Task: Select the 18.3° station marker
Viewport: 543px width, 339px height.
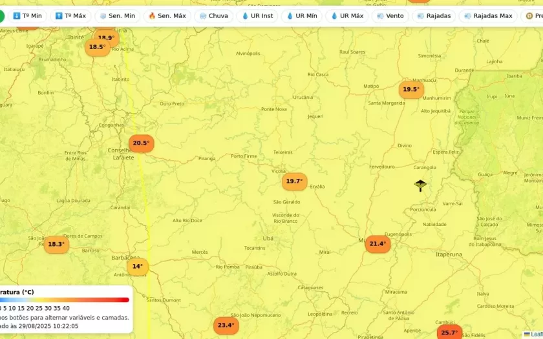Action: tap(56, 245)
